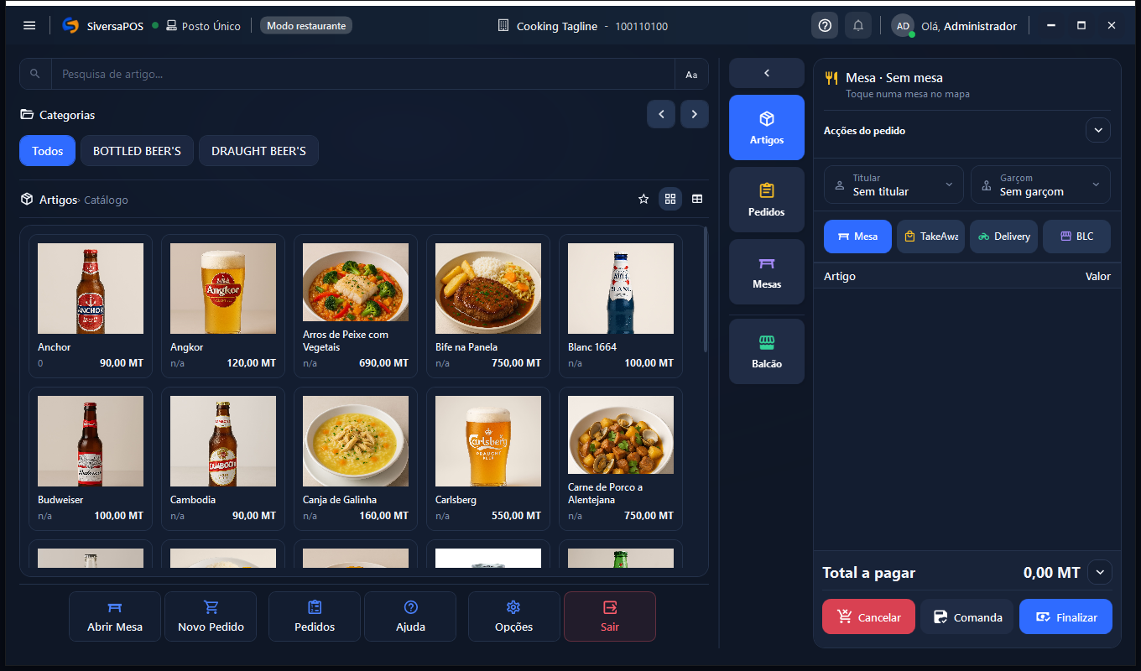
Task: Filter by BOTTLED BEER'S category
Action: coord(137,151)
